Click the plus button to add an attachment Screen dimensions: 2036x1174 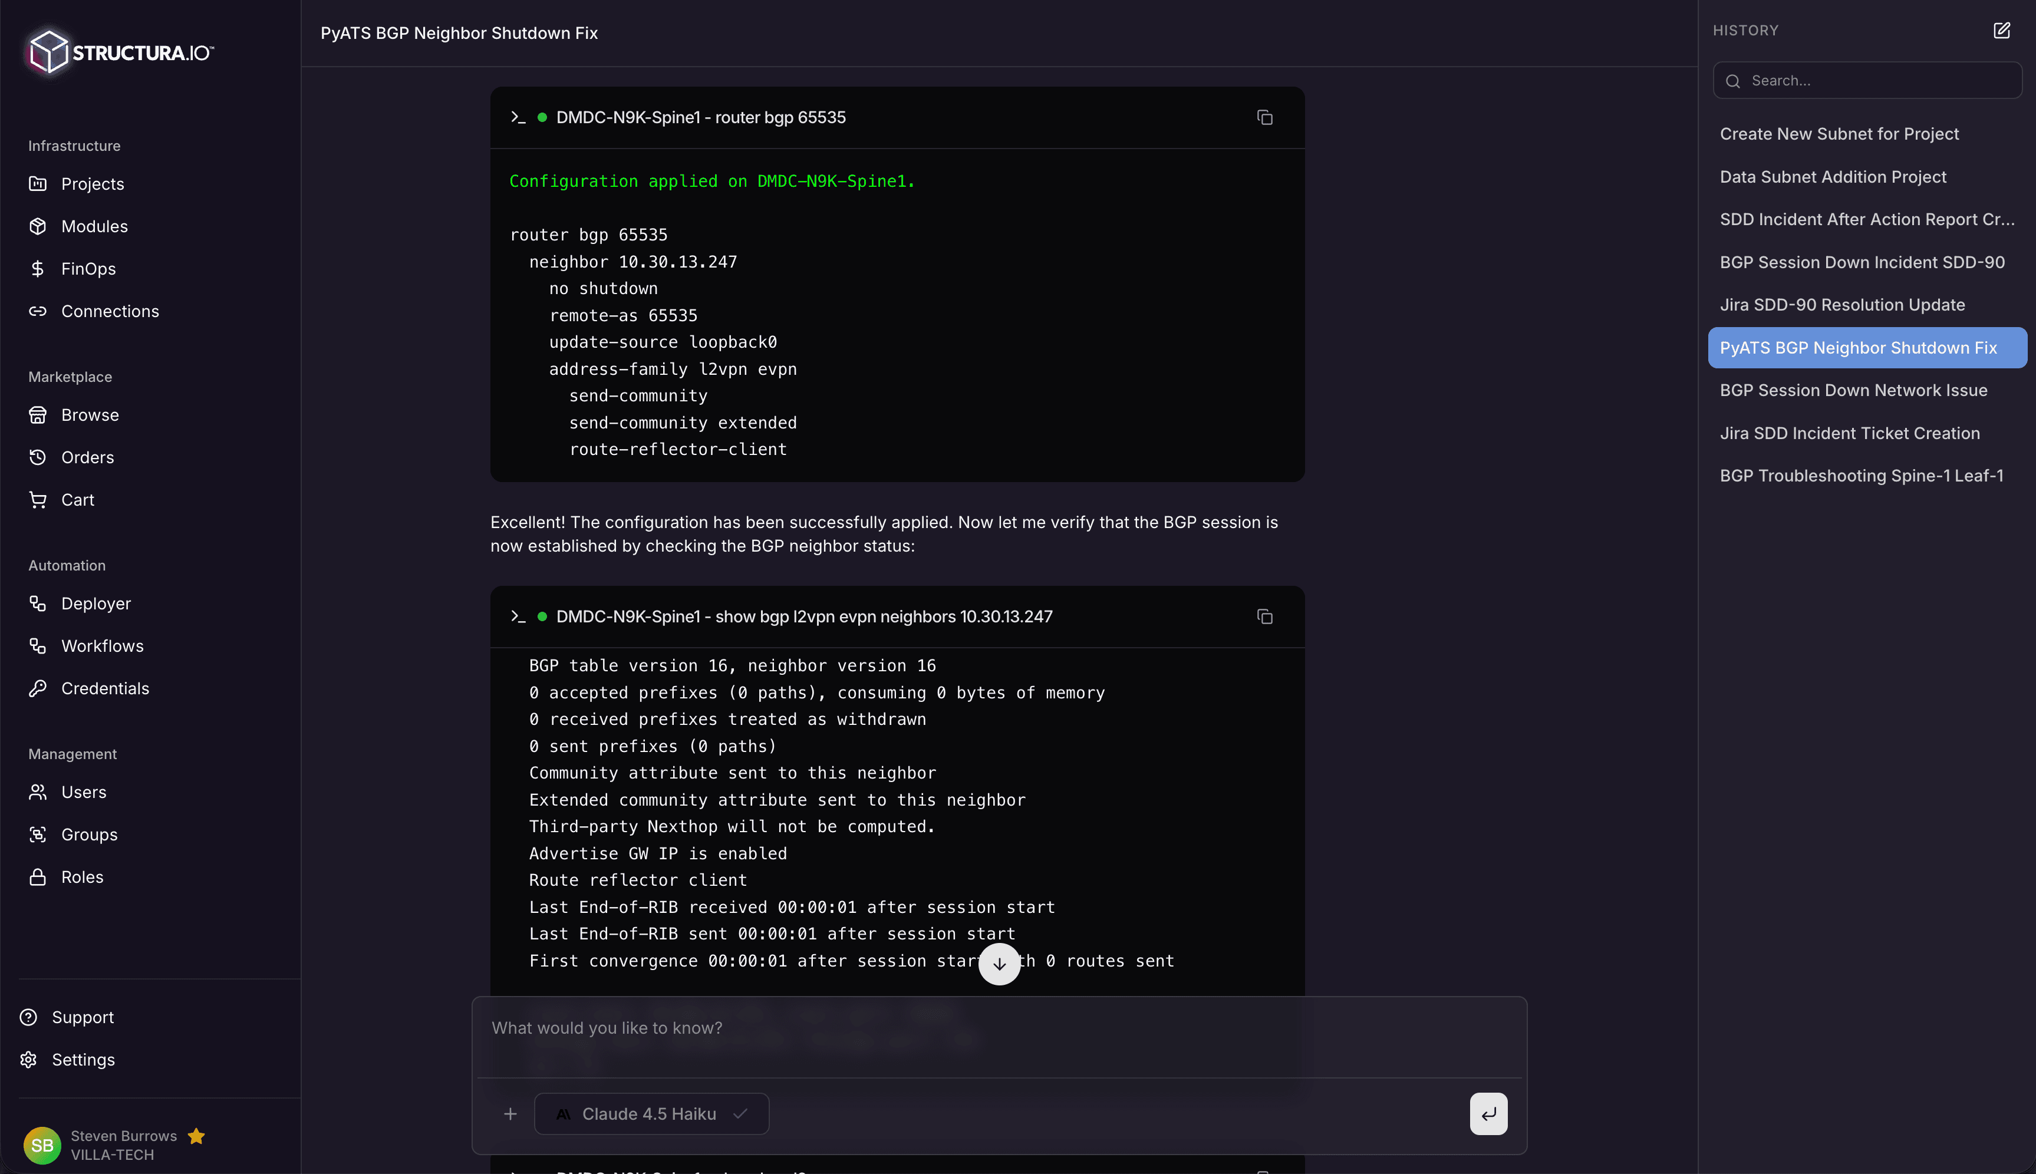[510, 1113]
